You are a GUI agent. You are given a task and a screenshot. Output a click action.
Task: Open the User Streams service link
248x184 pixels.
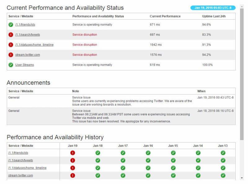pos(24,65)
